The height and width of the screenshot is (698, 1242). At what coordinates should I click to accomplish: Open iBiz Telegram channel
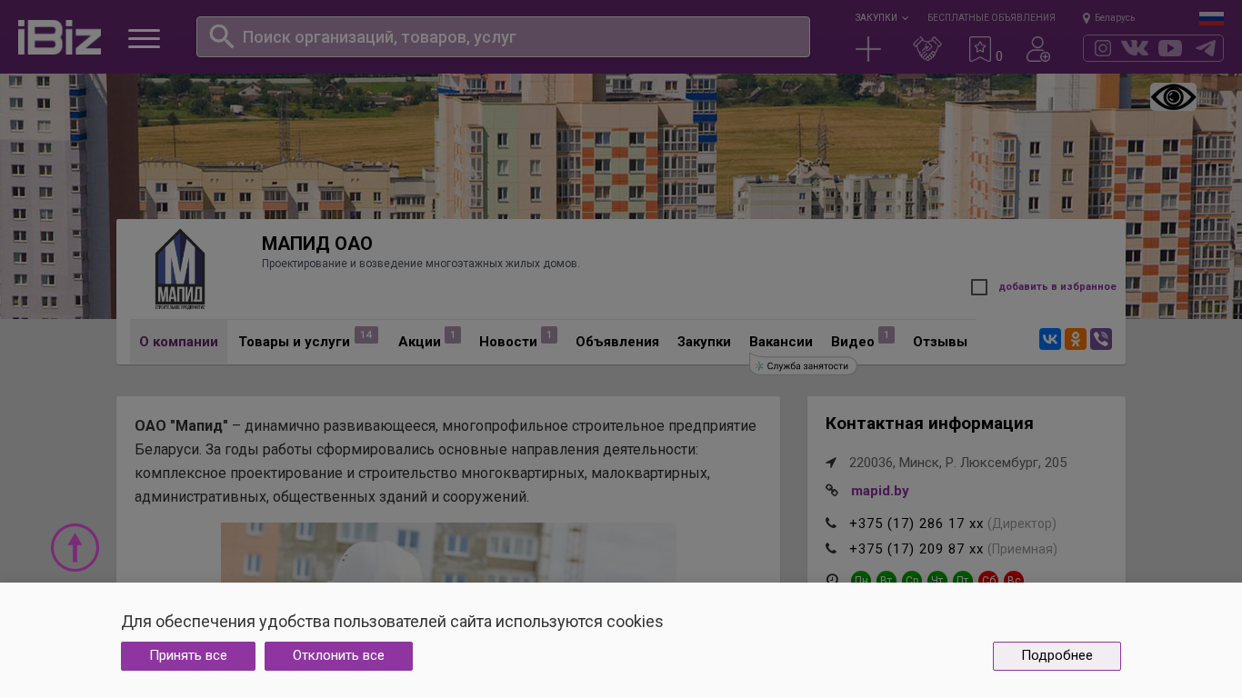[x=1206, y=48]
